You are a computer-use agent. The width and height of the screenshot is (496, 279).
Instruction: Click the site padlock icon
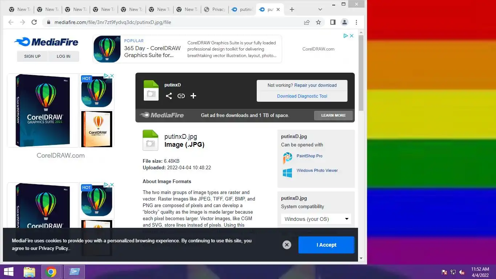(x=48, y=22)
